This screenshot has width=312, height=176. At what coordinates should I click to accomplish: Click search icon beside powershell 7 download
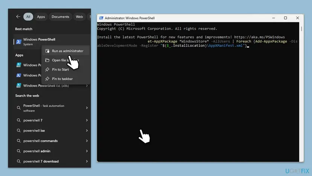(18, 161)
